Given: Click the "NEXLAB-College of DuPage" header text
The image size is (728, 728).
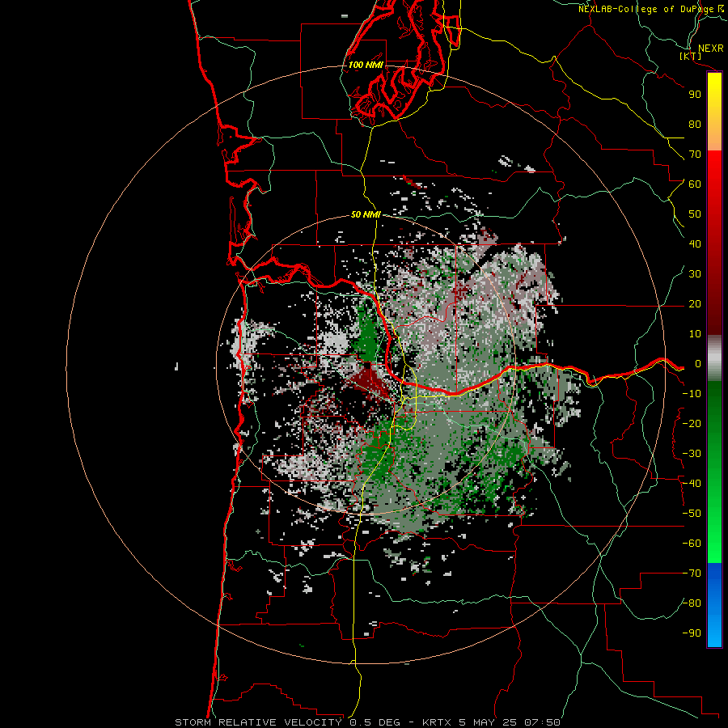Looking at the screenshot, I should (x=645, y=9).
